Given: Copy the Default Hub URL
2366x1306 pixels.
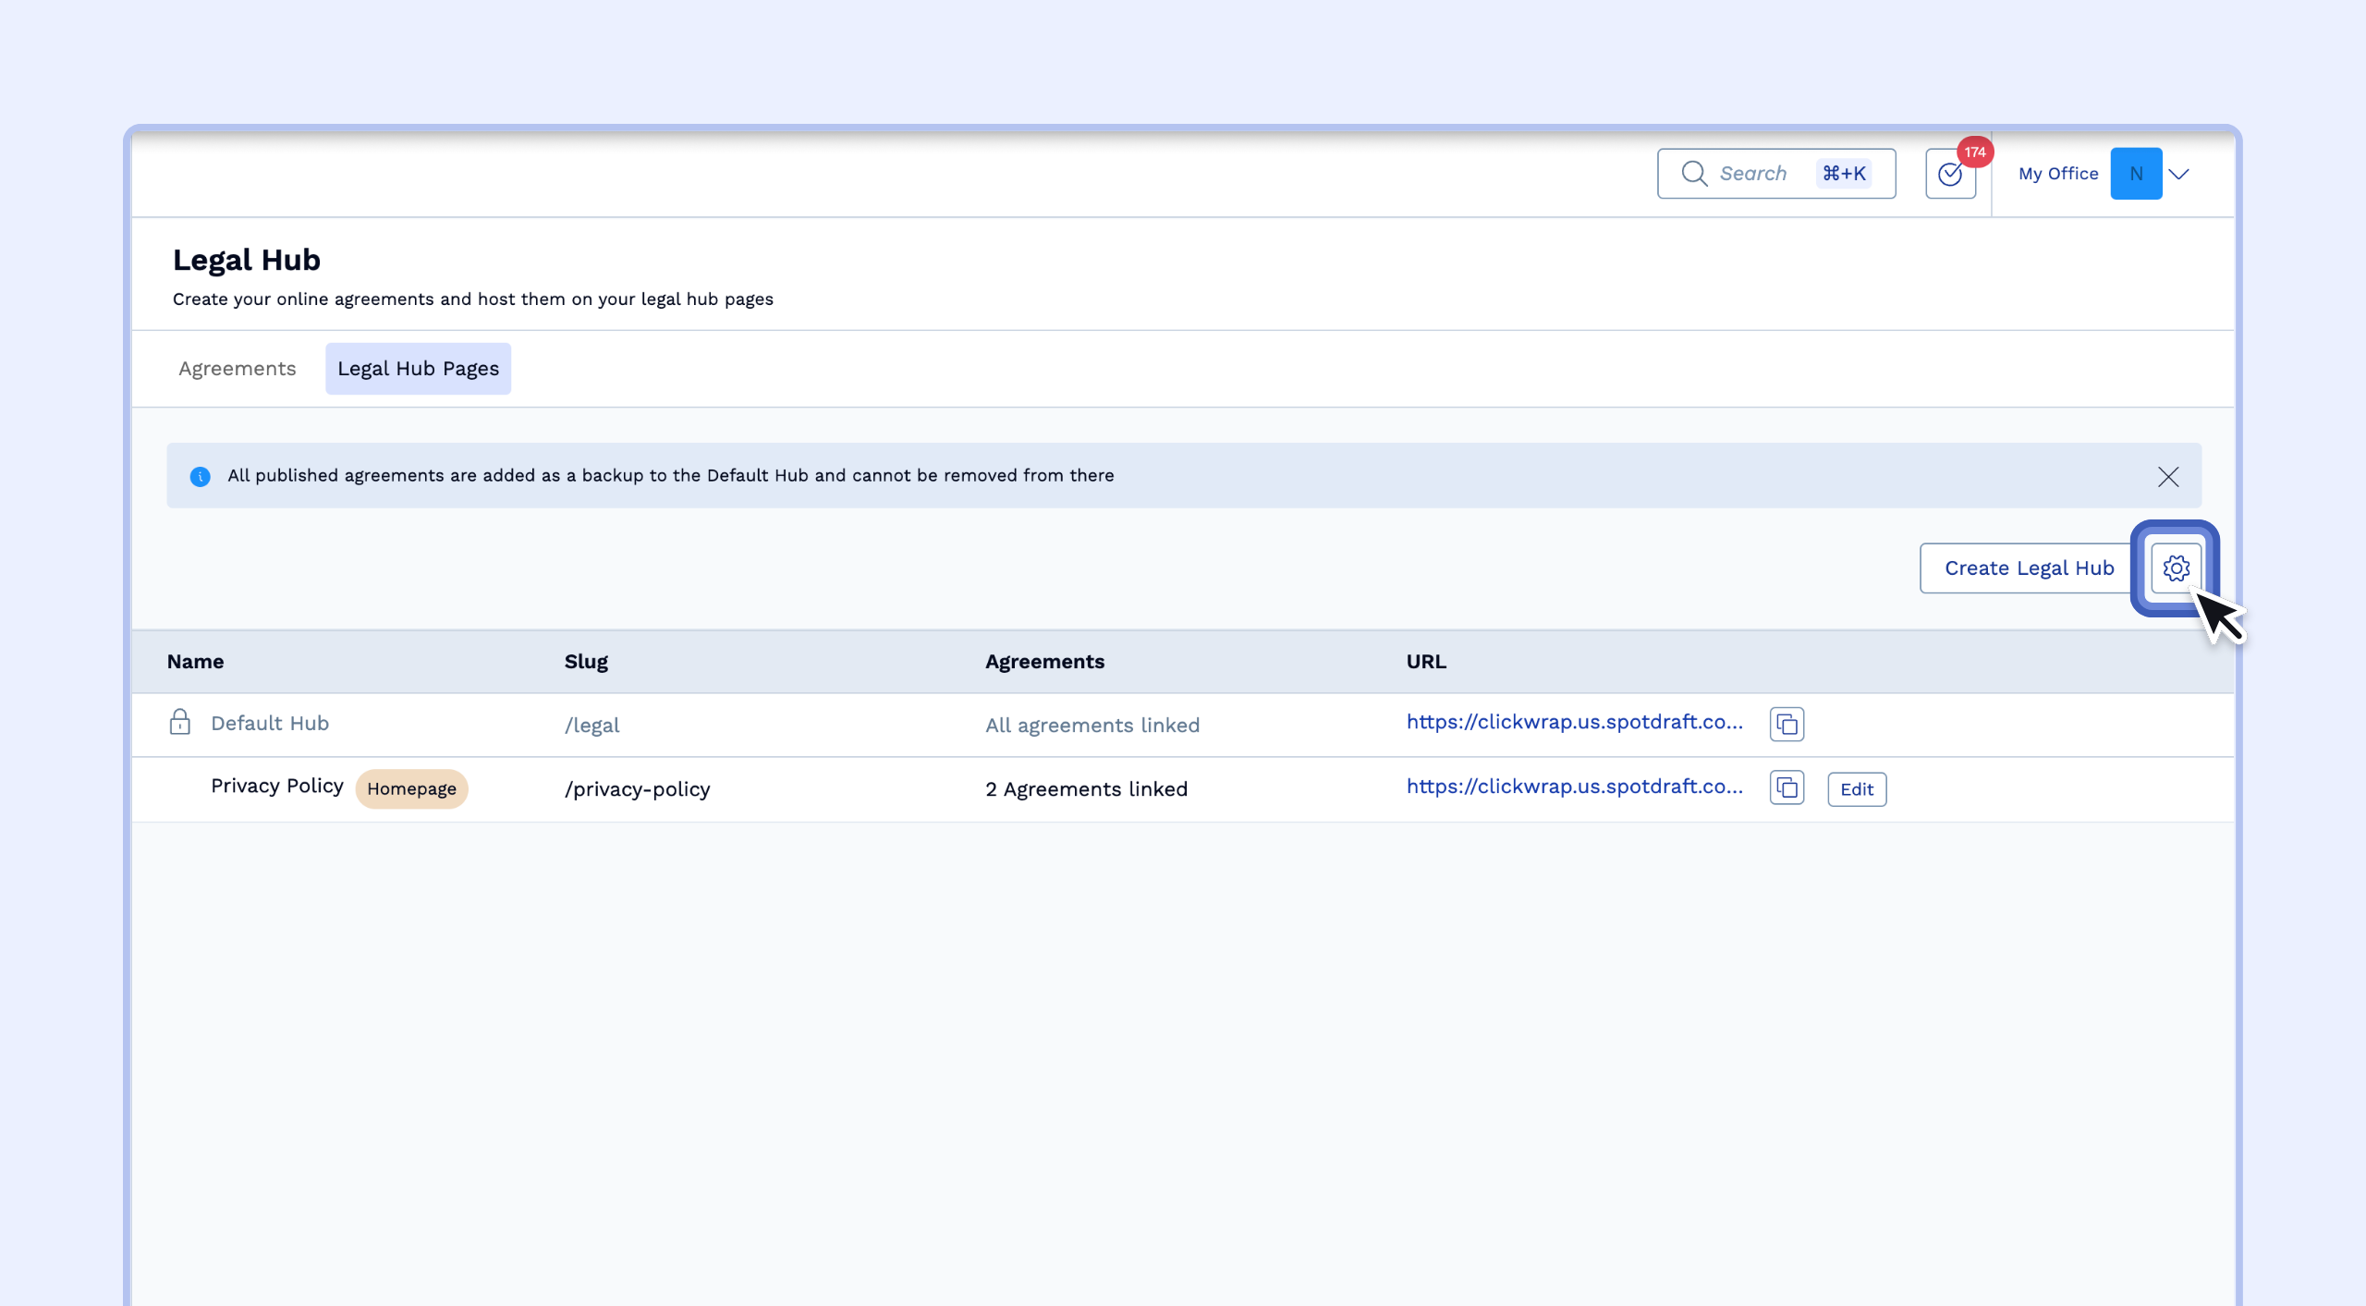Looking at the screenshot, I should click(x=1787, y=724).
